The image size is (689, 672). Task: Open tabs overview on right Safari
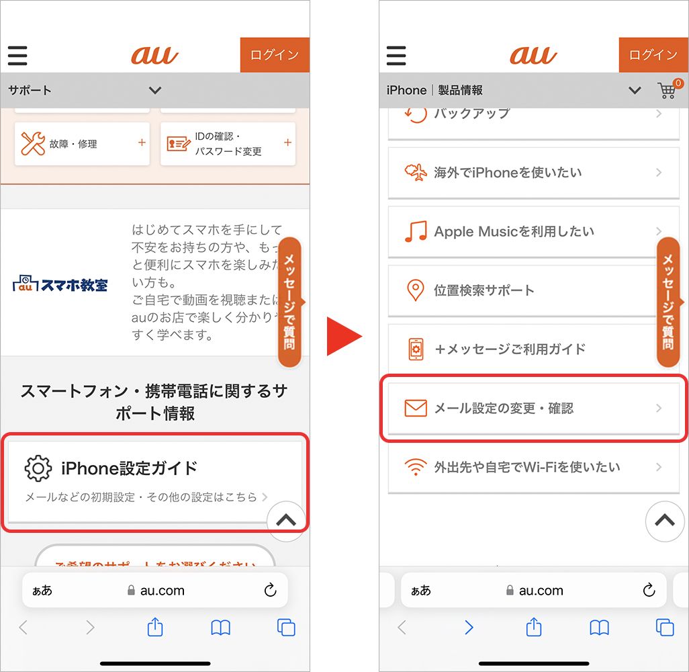pyautogui.click(x=665, y=628)
